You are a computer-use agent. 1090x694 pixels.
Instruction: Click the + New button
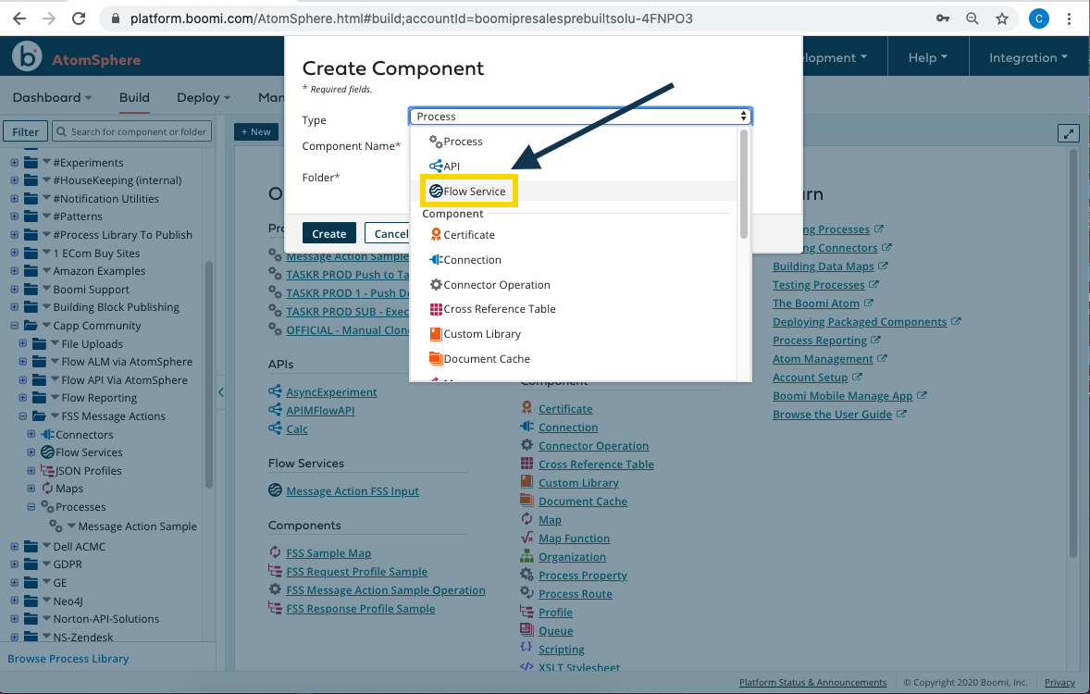[x=255, y=131]
